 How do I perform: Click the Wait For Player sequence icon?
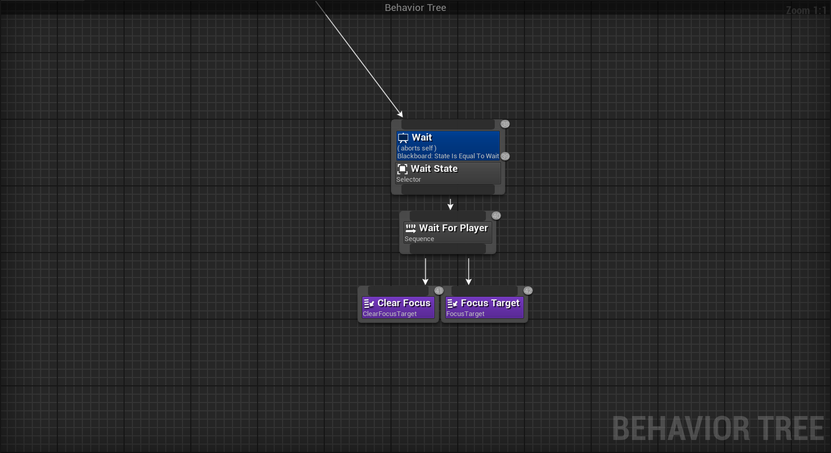click(x=411, y=228)
